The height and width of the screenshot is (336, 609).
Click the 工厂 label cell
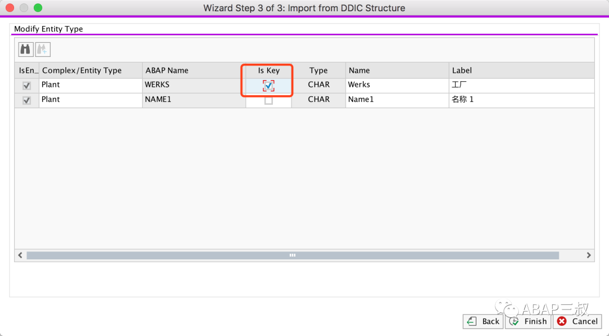click(x=522, y=86)
